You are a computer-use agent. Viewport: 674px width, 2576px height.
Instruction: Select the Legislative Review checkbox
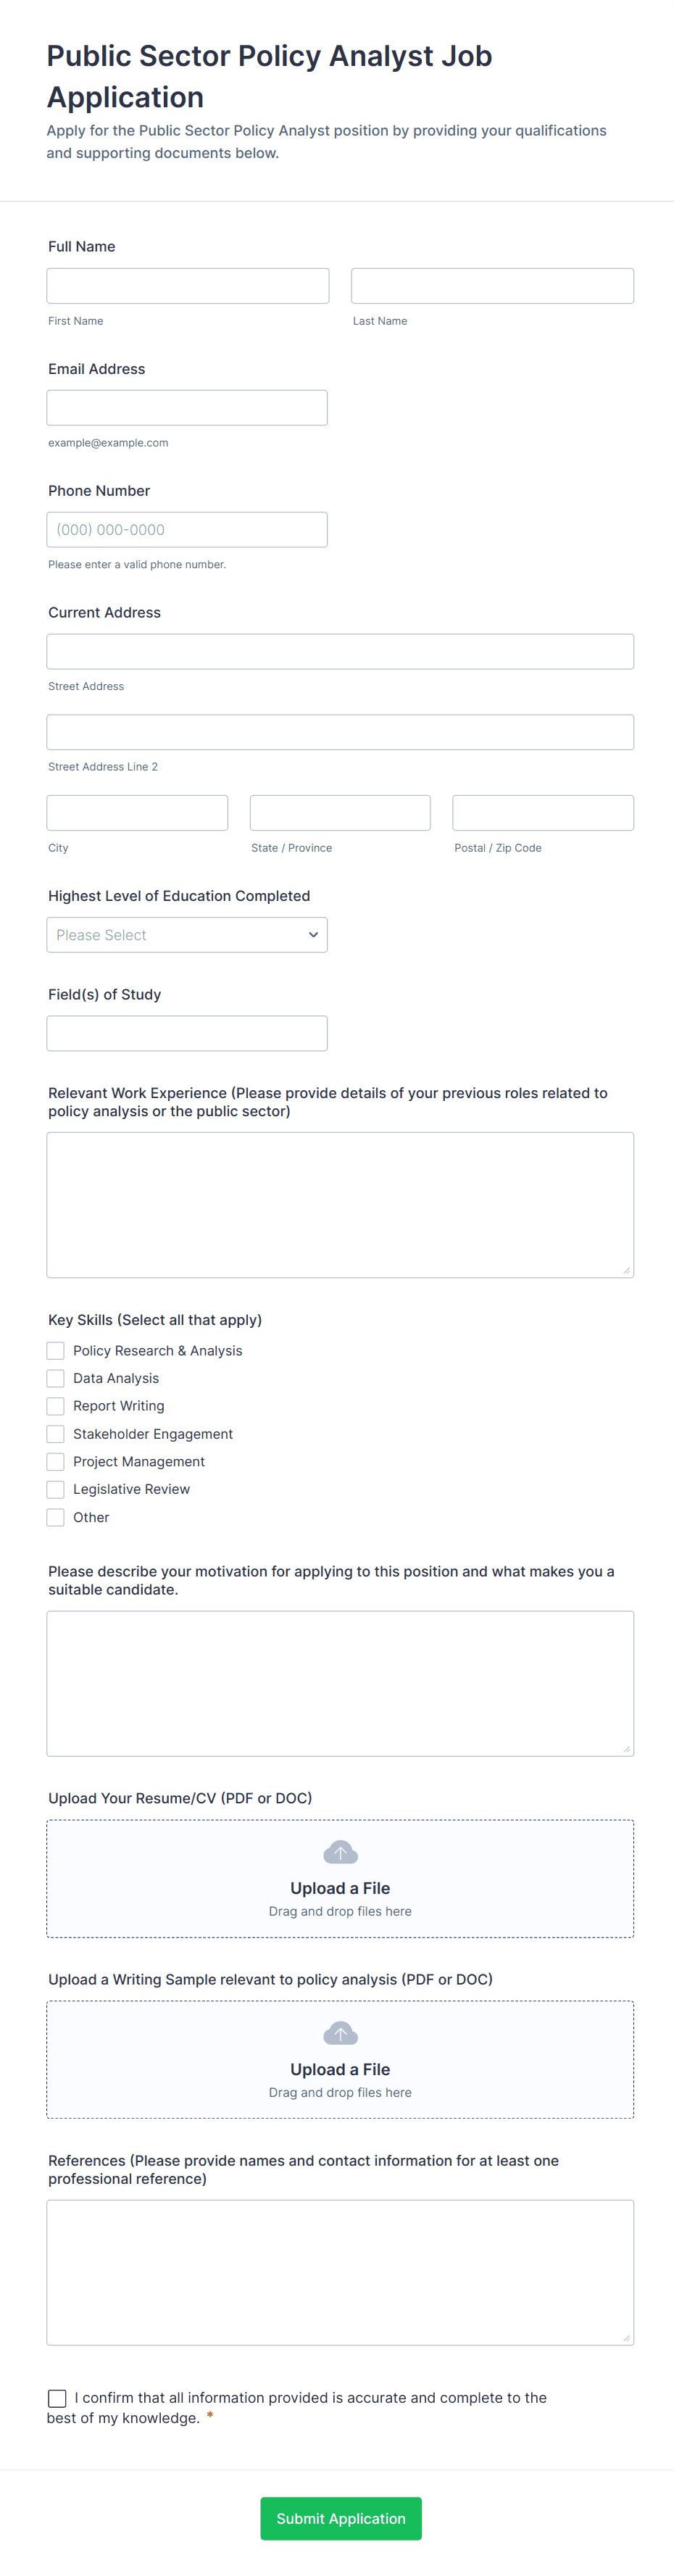pyautogui.click(x=56, y=1489)
